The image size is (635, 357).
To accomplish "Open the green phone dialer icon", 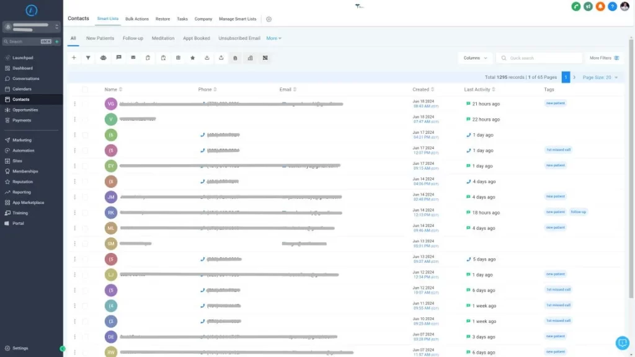I will (576, 6).
